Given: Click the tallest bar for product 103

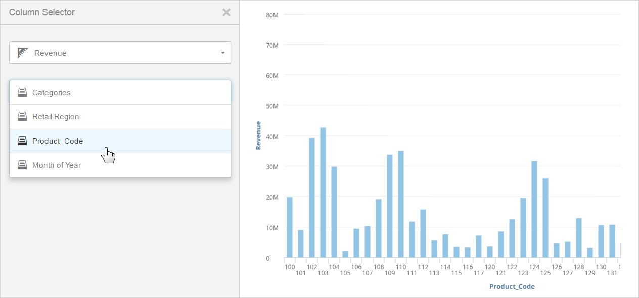Looking at the screenshot, I should tap(323, 192).
